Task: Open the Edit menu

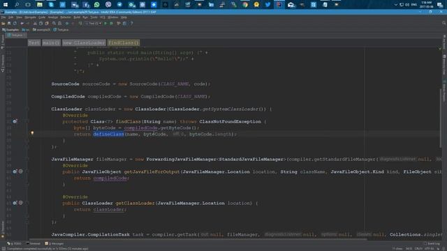Action: [x=11, y=17]
